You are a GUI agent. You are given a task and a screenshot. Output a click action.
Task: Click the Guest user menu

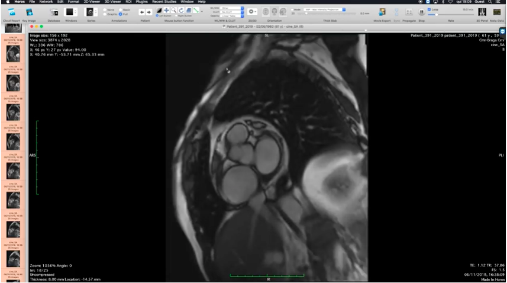tap(479, 2)
